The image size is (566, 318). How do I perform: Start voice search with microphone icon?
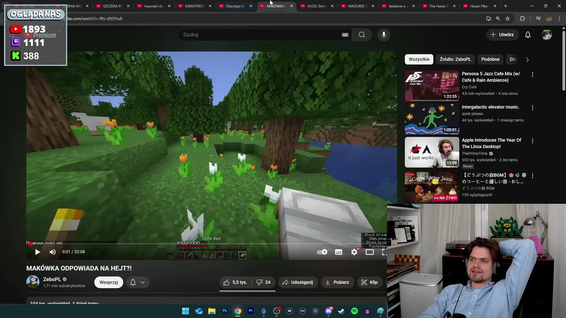(x=384, y=34)
